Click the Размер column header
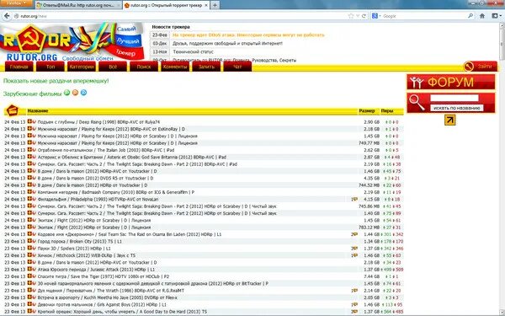This screenshot has height=316, width=505. (367, 110)
